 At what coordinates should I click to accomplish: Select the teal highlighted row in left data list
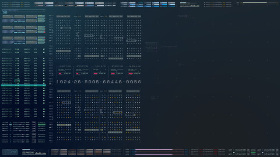tap(23, 85)
